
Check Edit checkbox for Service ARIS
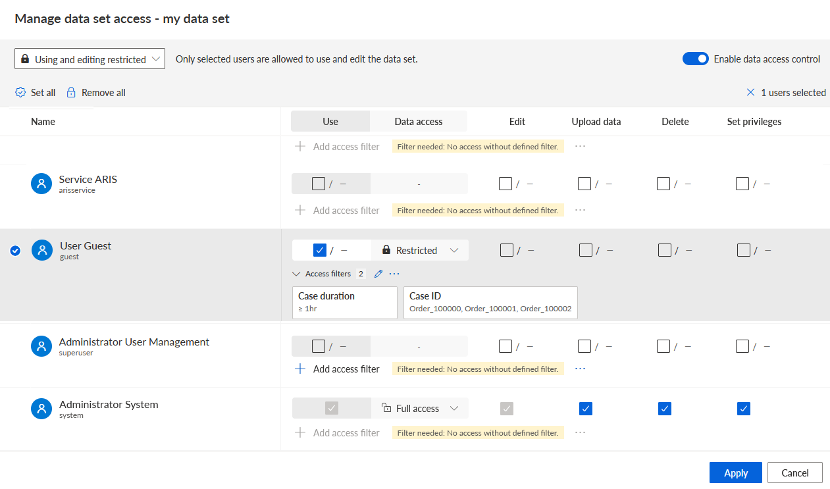point(506,184)
